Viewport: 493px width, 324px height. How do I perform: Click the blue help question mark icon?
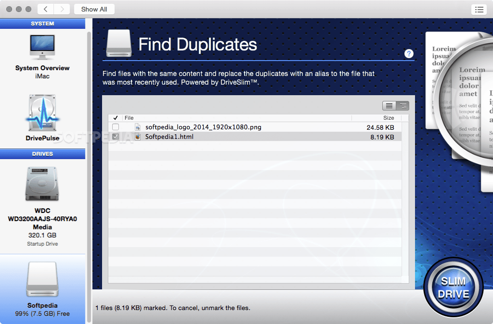pyautogui.click(x=409, y=54)
